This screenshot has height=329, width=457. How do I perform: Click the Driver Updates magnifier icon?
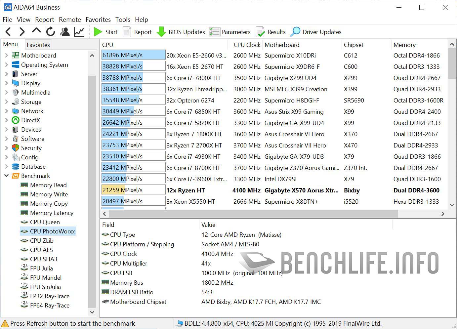point(295,32)
